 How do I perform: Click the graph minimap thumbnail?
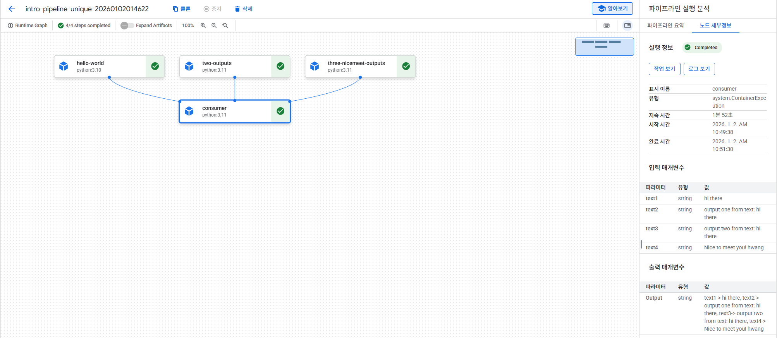pyautogui.click(x=604, y=46)
